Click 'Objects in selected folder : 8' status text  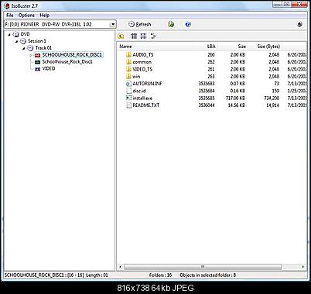208,275
